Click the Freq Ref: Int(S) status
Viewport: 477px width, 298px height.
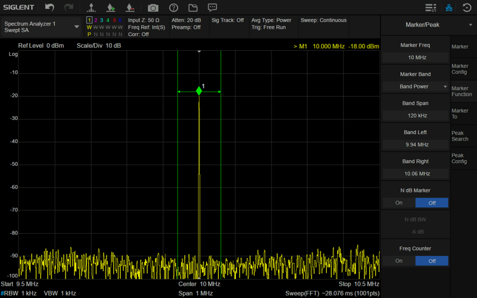point(146,27)
